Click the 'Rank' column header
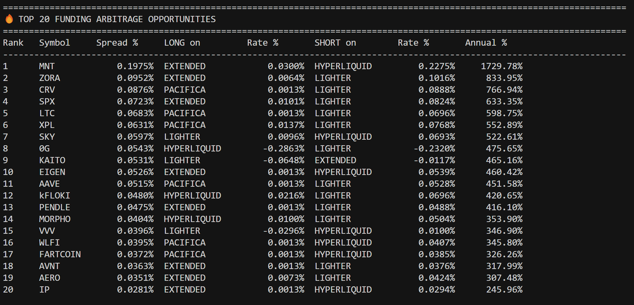Image resolution: width=634 pixels, height=305 pixels. (x=13, y=43)
